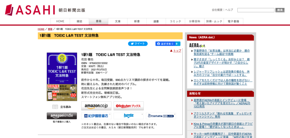The width and height of the screenshot is (290, 138).
Task: Open the コミック navigation tab
Action: (x=176, y=21)
